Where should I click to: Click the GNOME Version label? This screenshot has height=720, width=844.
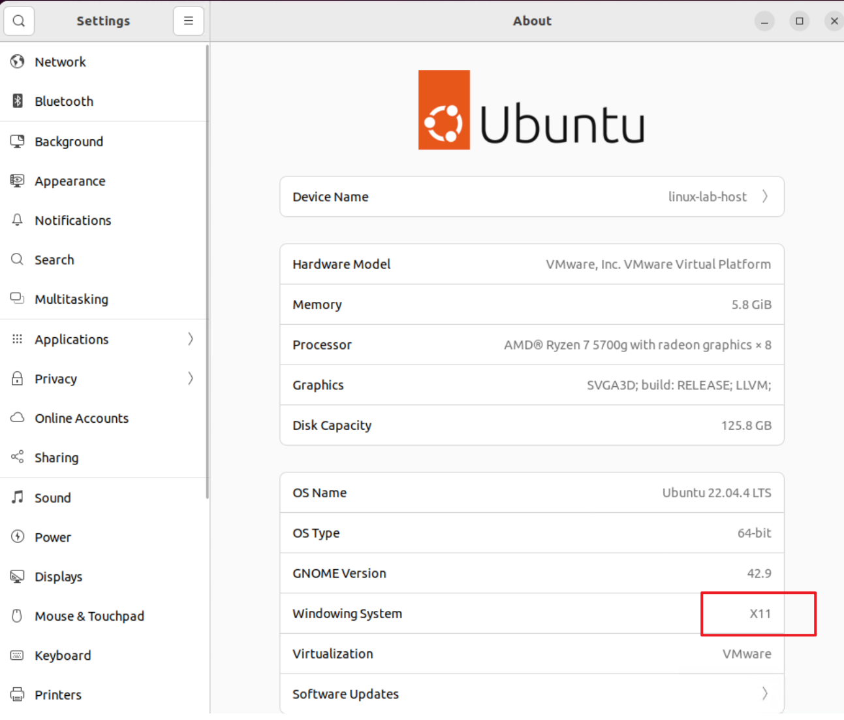[339, 573]
